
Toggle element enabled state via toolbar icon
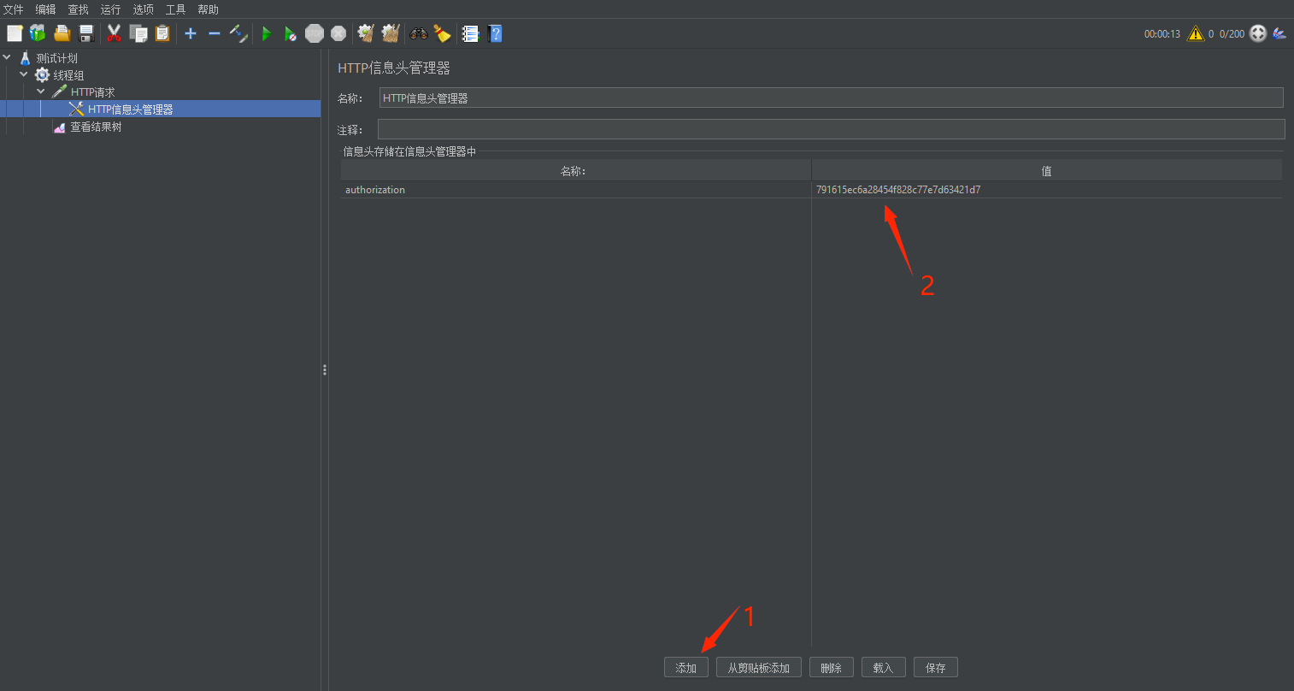[239, 33]
